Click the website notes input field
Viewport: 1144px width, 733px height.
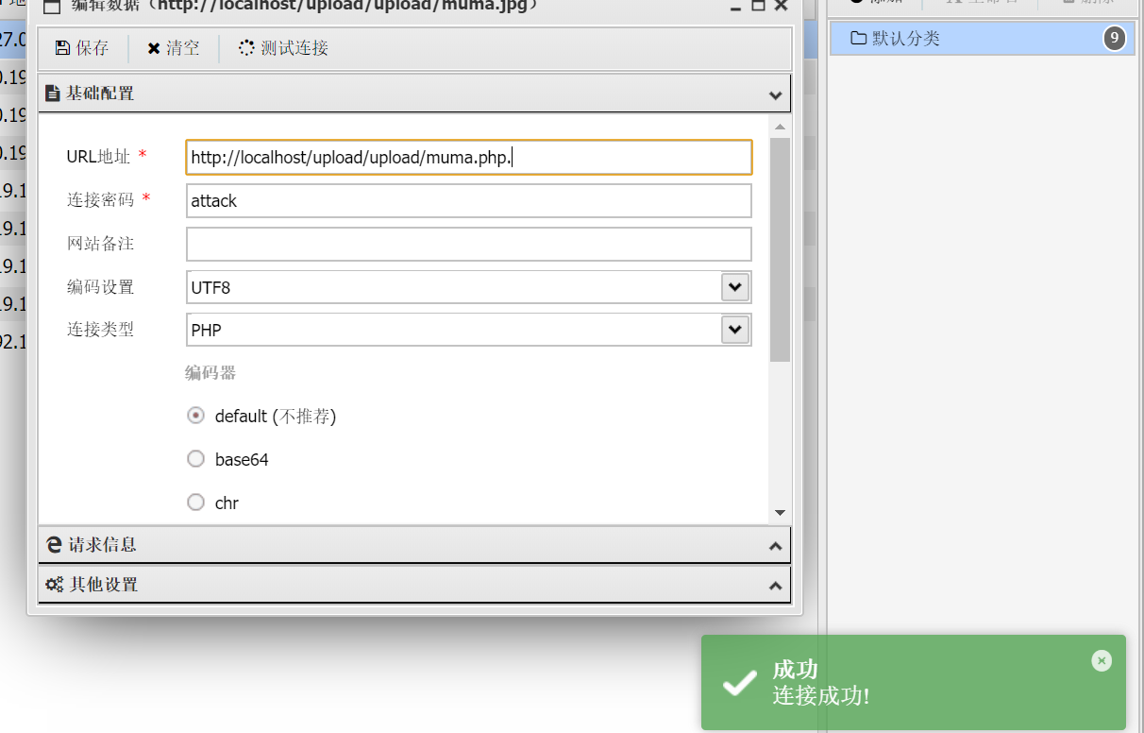(x=468, y=244)
